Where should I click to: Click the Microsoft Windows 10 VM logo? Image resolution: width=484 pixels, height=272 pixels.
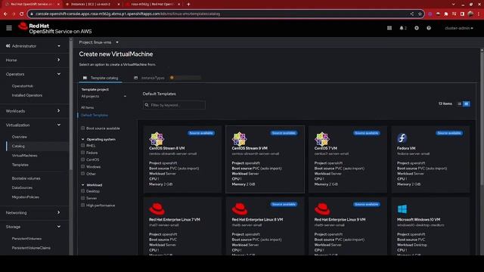click(402, 209)
